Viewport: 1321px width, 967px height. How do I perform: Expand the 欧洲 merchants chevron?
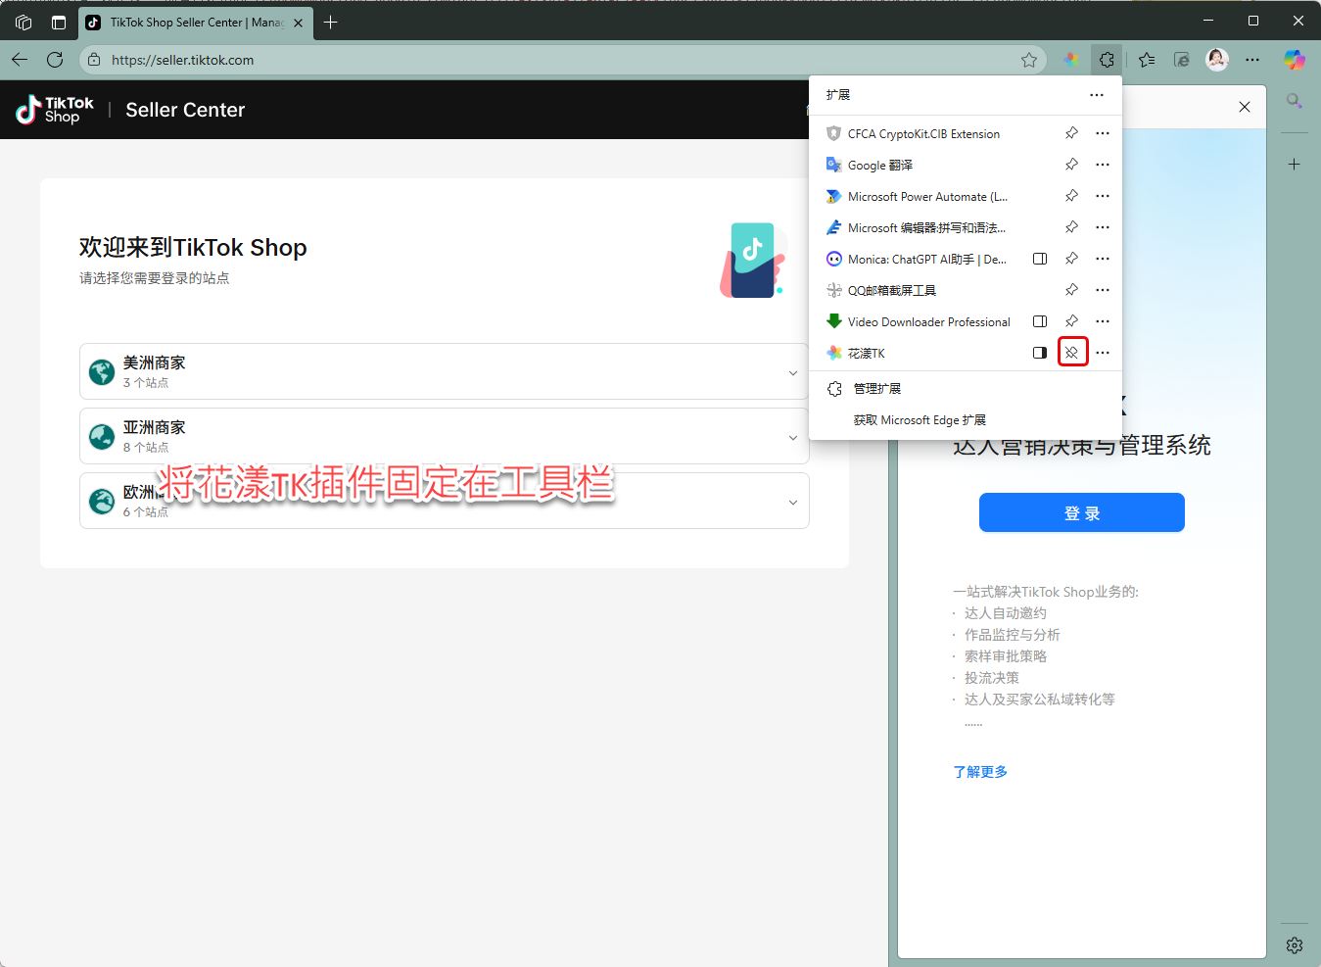coord(792,502)
